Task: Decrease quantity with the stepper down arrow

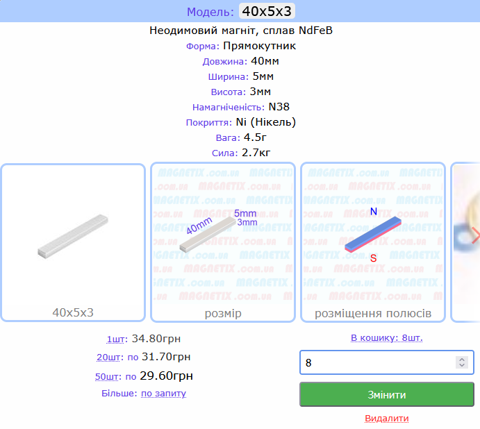Action: click(462, 365)
